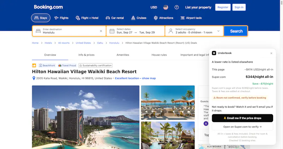The image size is (283, 149).
Task: Click Email me if the price drops
Action: [242, 118]
